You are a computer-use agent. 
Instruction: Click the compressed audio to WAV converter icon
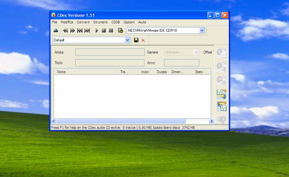pyautogui.click(x=221, y=106)
